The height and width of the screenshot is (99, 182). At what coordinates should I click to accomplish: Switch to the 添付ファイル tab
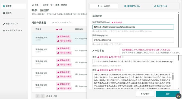tap(161, 6)
